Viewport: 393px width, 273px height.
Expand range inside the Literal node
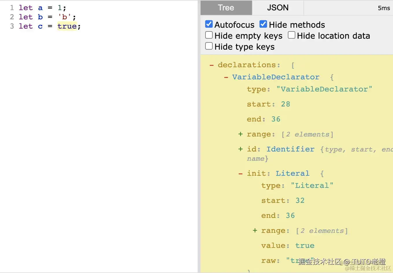click(x=255, y=231)
